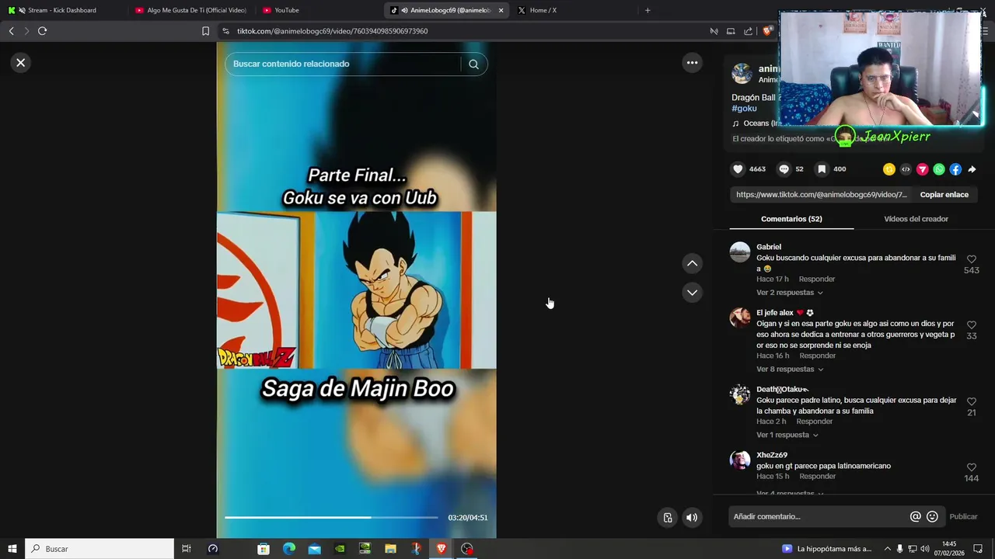Reply to DeathXOtaku's comment
Viewport: 995px width, 559px height.
pyautogui.click(x=814, y=422)
